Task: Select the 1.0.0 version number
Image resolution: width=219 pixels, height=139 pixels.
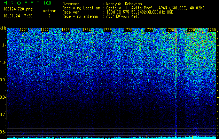Action: (x=47, y=3)
